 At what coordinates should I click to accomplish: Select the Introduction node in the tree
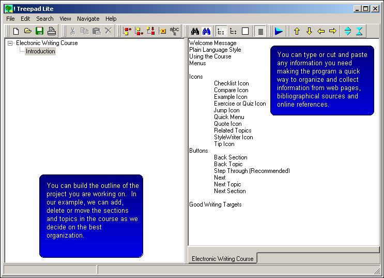[40, 51]
